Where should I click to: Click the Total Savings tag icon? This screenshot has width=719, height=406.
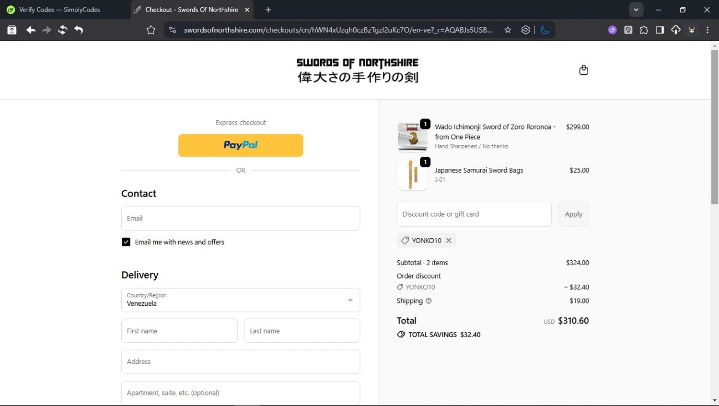tap(401, 335)
